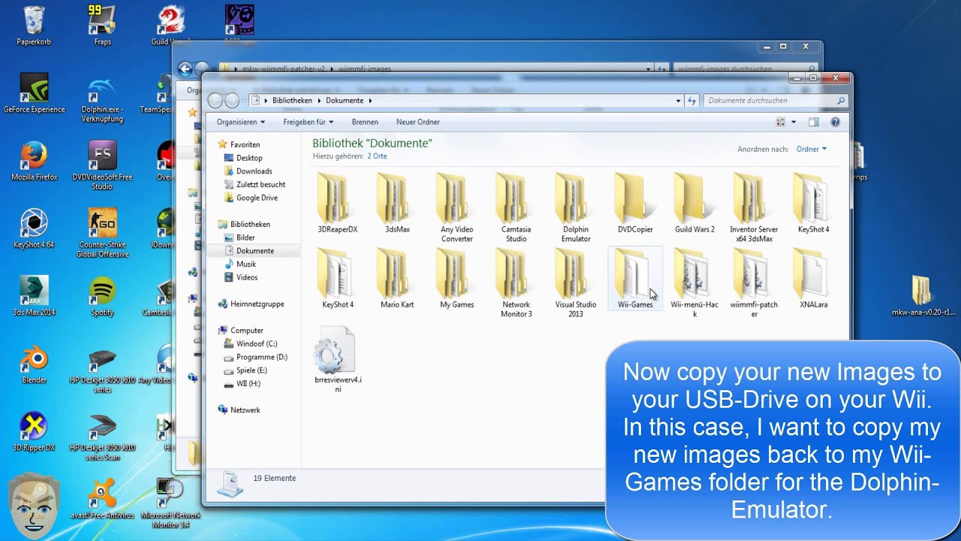The width and height of the screenshot is (961, 541).
Task: Click the Brennen toolbar button
Action: click(x=365, y=122)
